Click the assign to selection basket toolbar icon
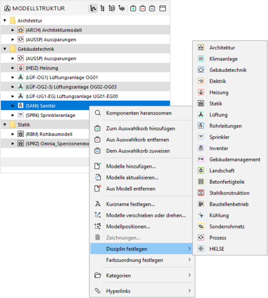This screenshot has height=298, width=268. click(x=152, y=9)
